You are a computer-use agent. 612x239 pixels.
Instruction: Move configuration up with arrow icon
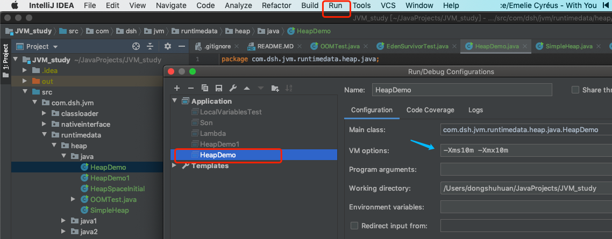pyautogui.click(x=247, y=89)
